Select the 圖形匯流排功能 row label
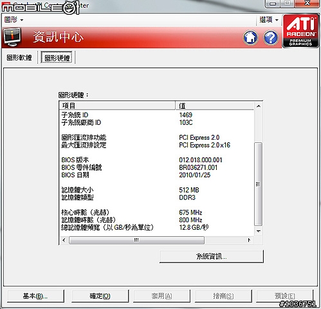321x309 pixels. pyautogui.click(x=84, y=138)
